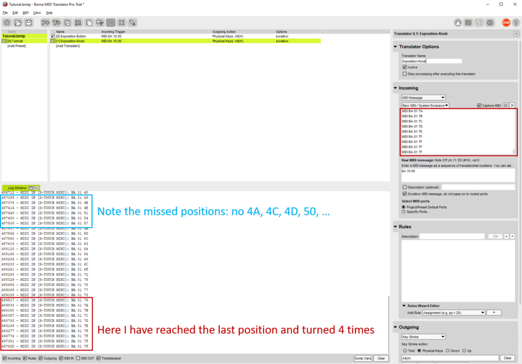Open the MIDI menu in the menu bar

point(26,12)
